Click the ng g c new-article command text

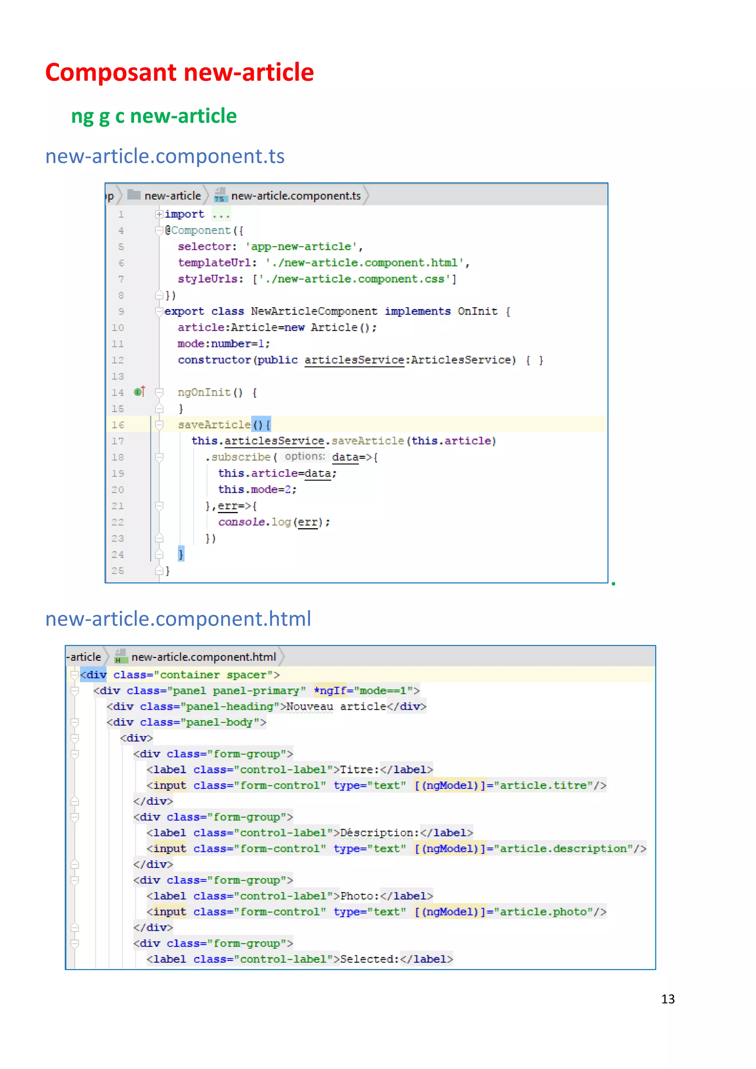point(154,116)
